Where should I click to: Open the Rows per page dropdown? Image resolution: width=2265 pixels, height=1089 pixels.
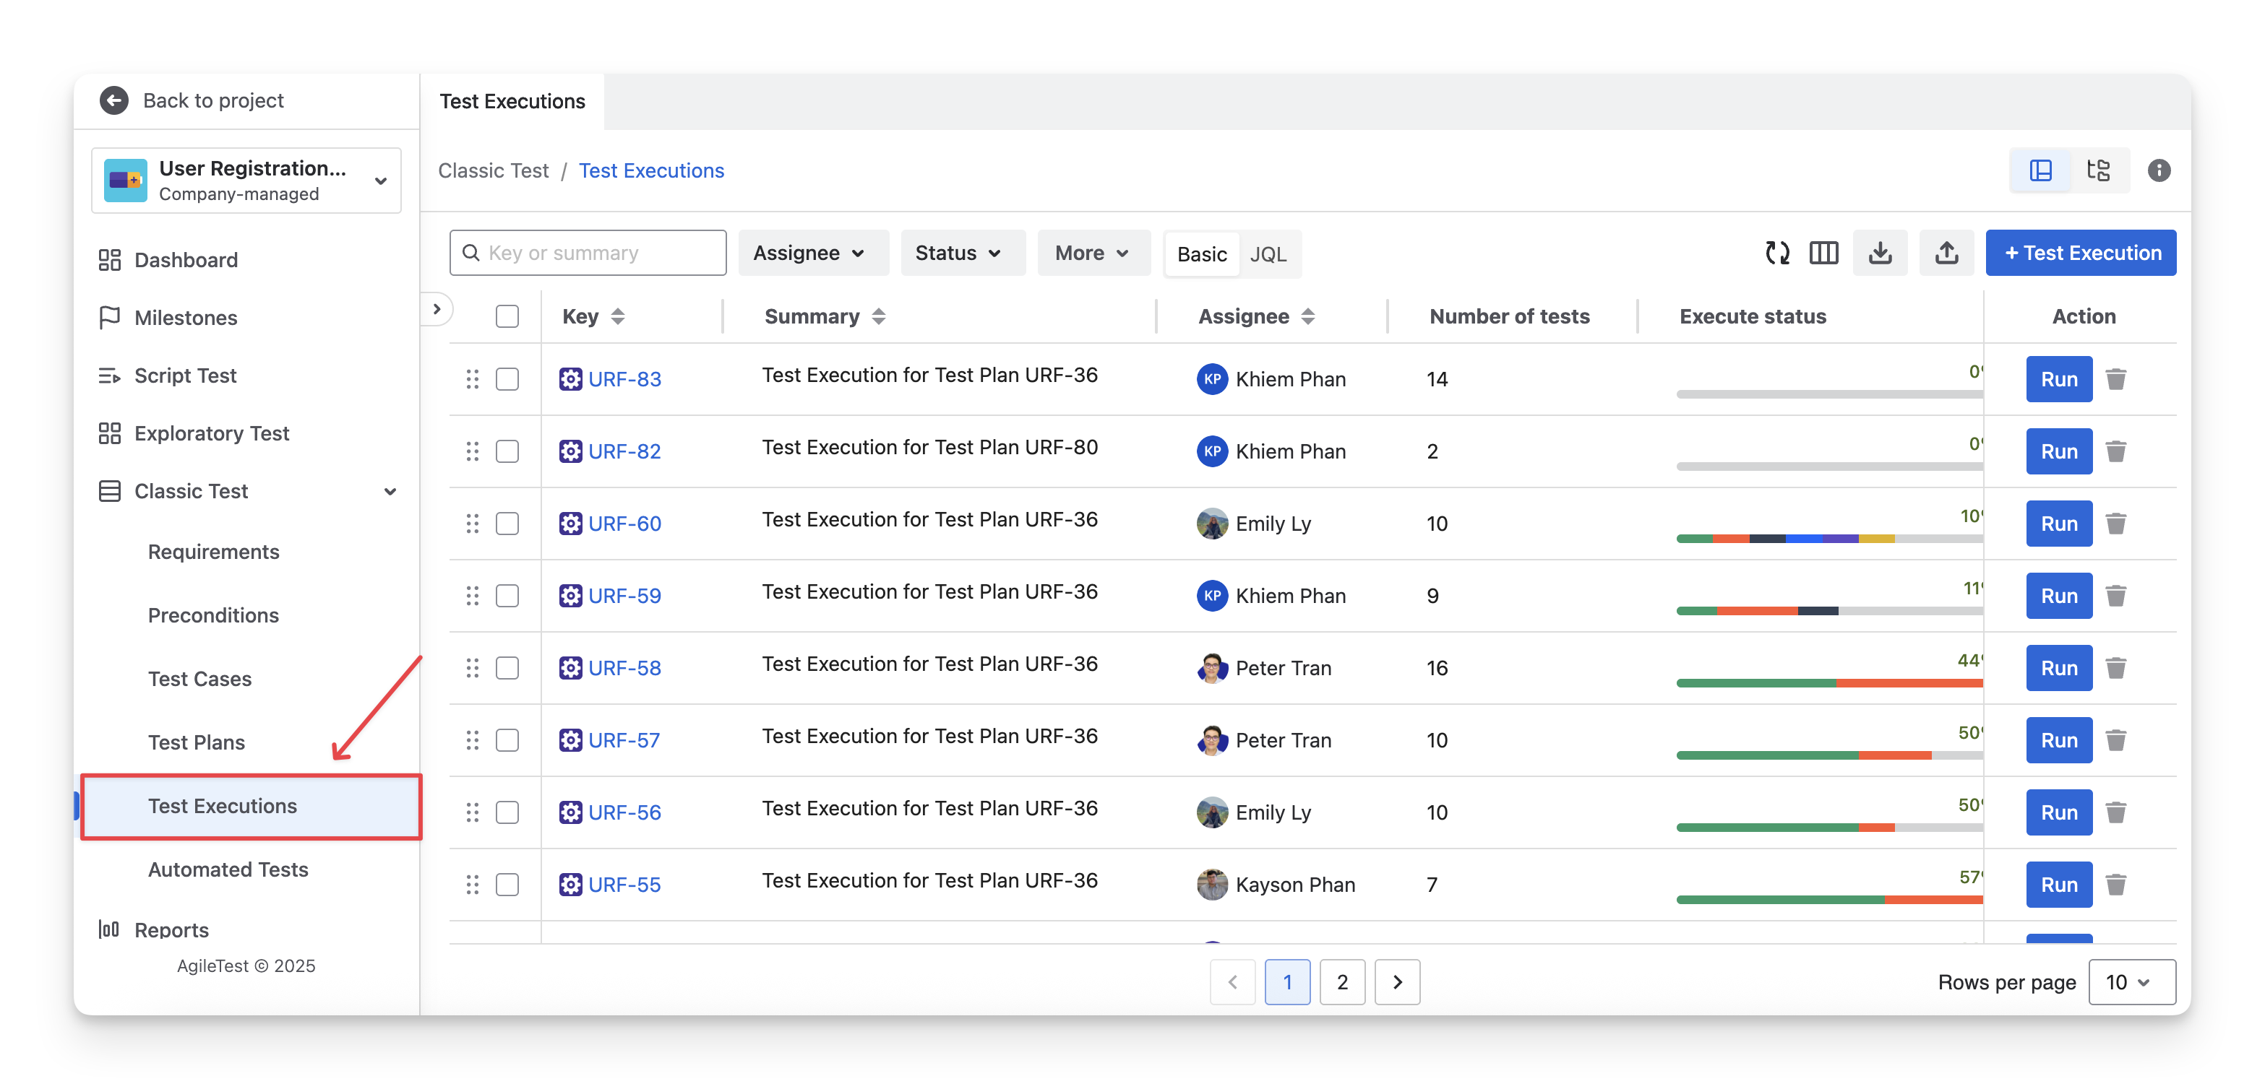2131,982
